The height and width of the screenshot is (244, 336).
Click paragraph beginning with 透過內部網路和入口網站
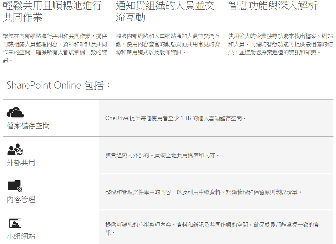(x=168, y=44)
